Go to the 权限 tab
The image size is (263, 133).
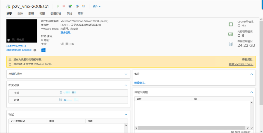point(42,14)
